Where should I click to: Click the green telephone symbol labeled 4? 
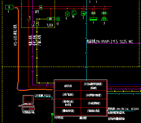click(x=67, y=14)
